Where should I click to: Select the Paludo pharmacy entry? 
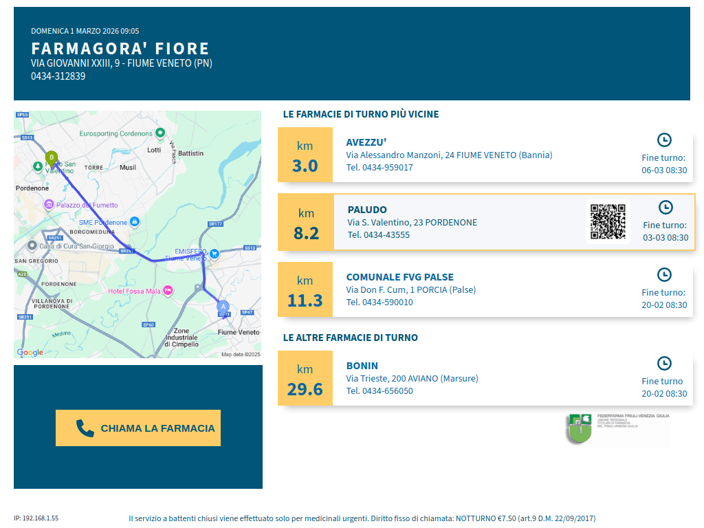pos(367,210)
